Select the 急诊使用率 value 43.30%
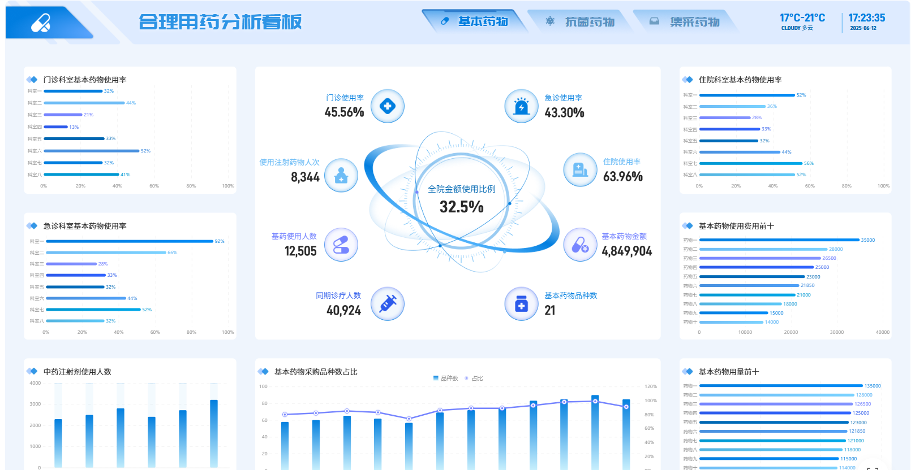This screenshot has width=911, height=470. point(564,113)
